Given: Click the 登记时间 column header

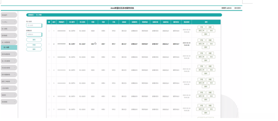Looking at the screenshot, I should coord(186,22).
